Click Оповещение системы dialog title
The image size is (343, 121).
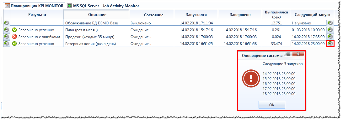pos(262,56)
